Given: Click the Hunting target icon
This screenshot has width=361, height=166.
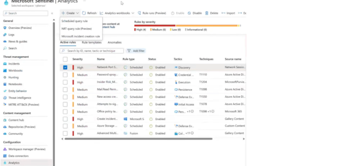Looking at the screenshot, I should pos(5,78).
